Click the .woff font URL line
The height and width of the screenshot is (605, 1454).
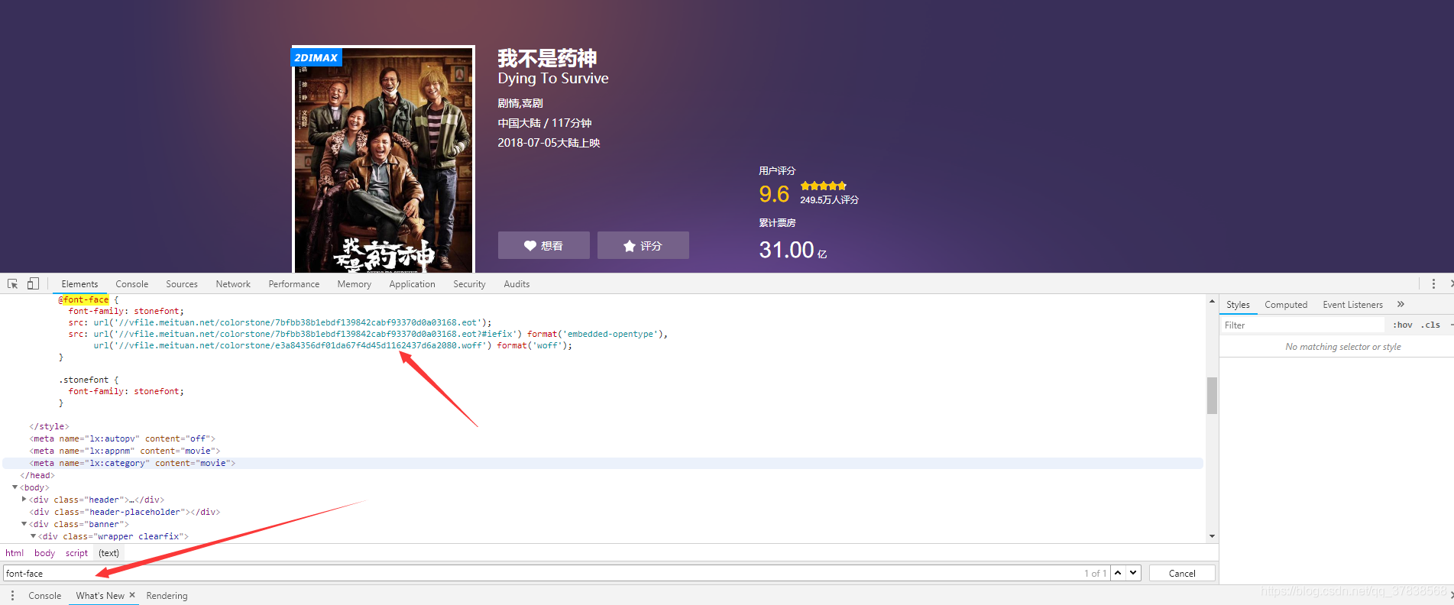click(332, 345)
